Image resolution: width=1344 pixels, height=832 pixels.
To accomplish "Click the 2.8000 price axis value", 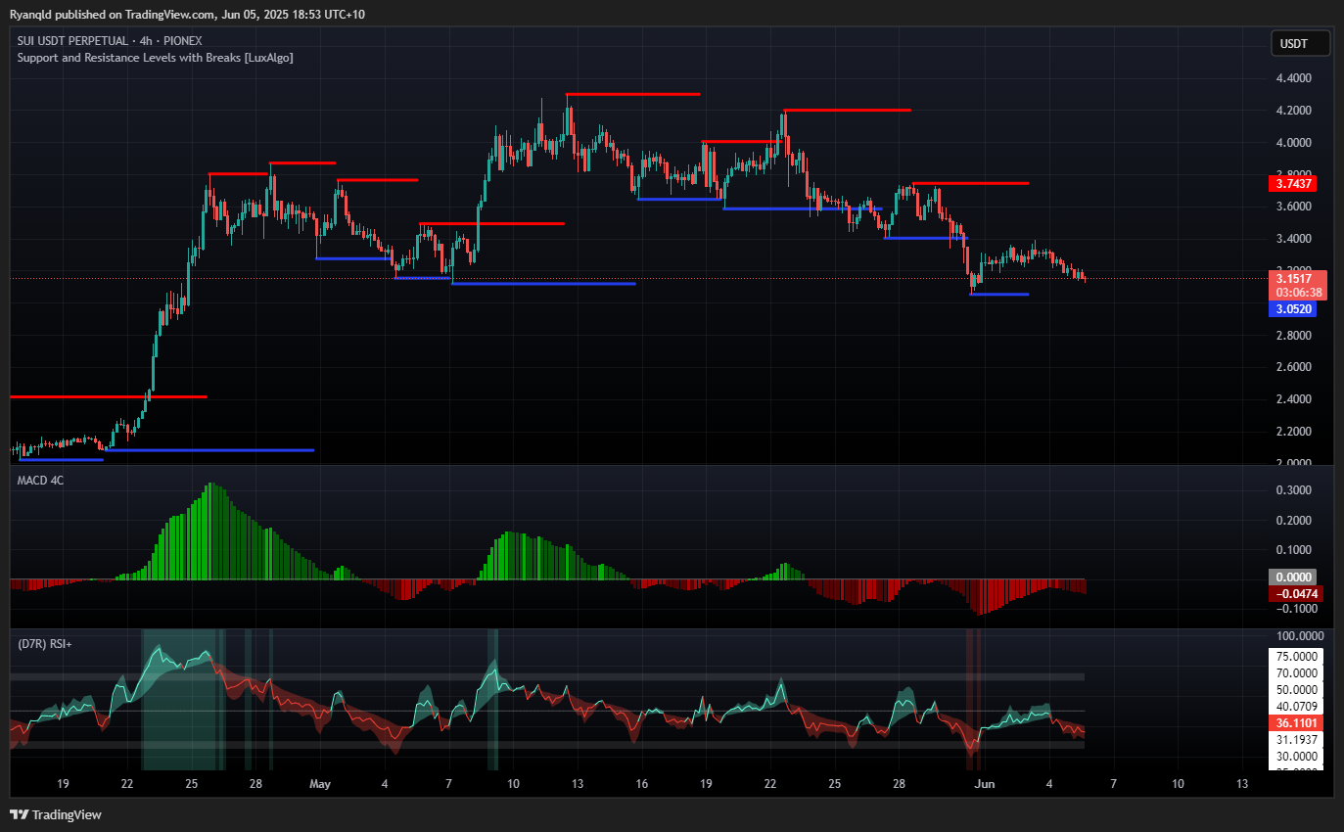I will tap(1295, 335).
